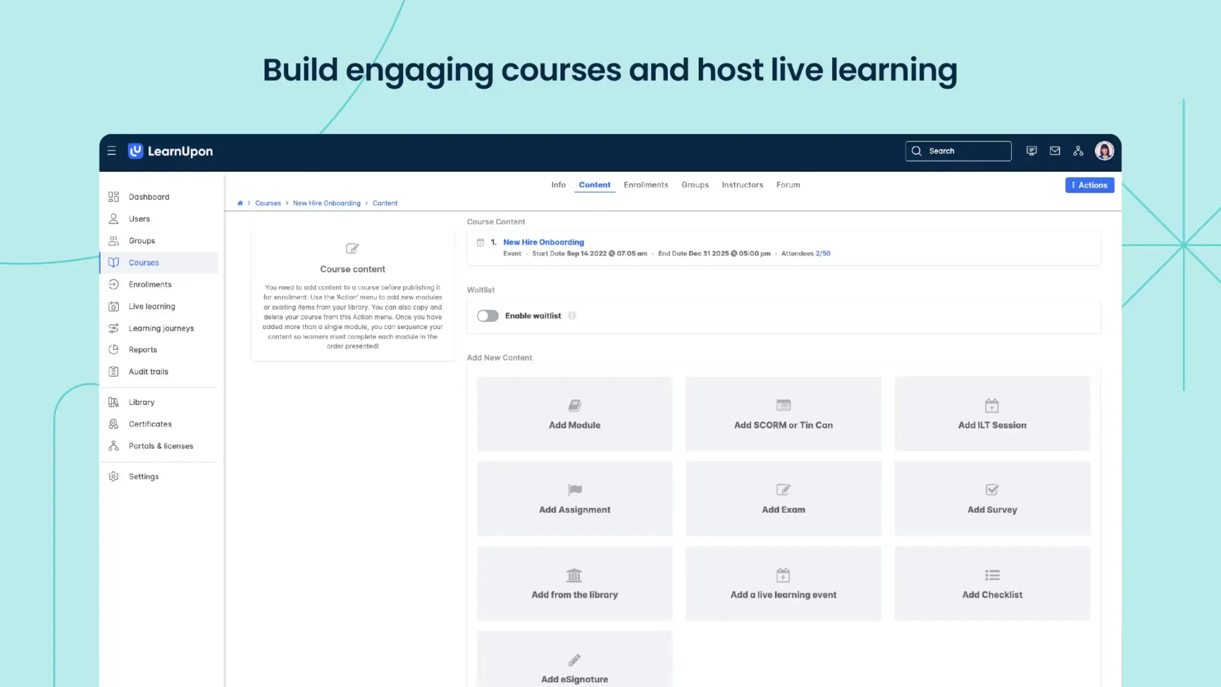Switch to the Enrollments tab

click(x=646, y=185)
